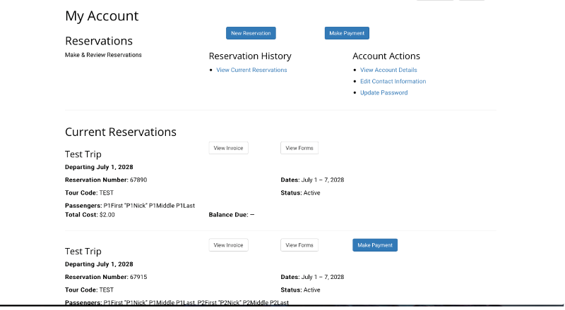
Task: Click the Current Reservations section heading
Action: pyautogui.click(x=121, y=132)
